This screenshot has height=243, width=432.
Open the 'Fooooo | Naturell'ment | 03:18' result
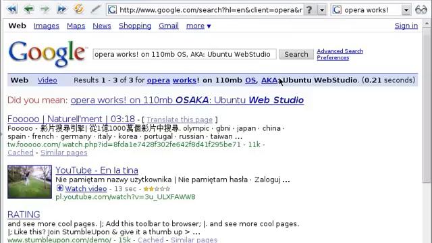tap(71, 119)
